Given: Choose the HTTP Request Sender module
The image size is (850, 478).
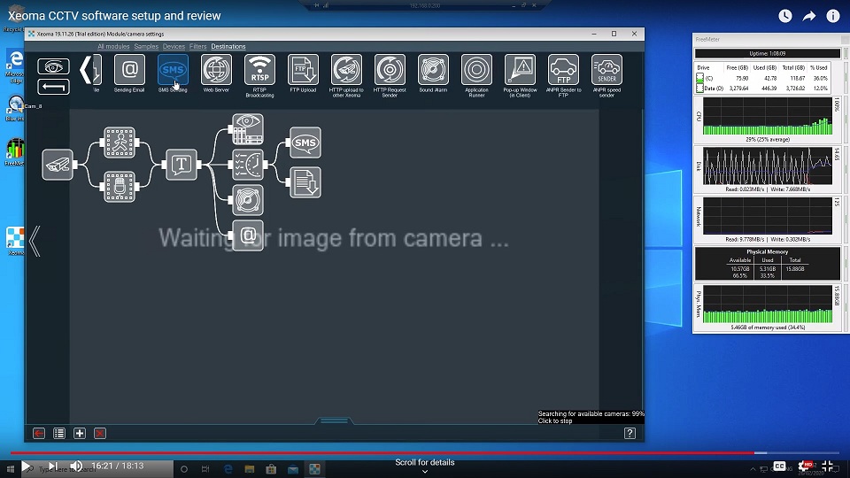Looking at the screenshot, I should tap(390, 69).
